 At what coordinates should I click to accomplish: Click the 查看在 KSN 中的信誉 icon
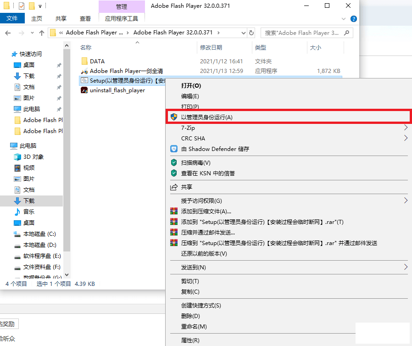point(174,173)
